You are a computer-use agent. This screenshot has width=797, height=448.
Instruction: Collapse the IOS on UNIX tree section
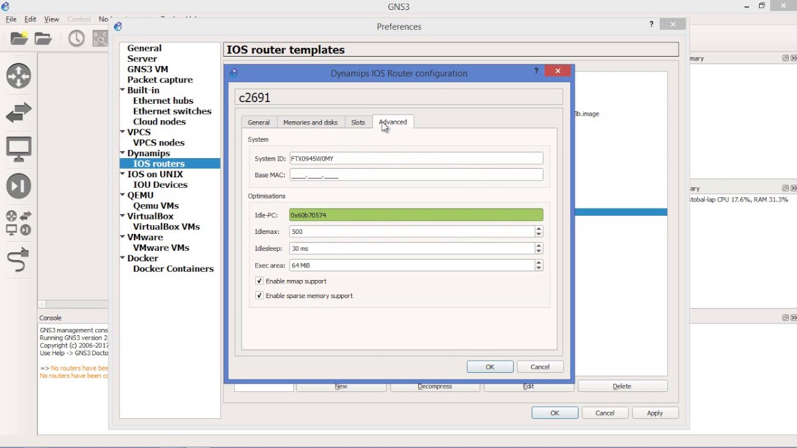coord(123,174)
